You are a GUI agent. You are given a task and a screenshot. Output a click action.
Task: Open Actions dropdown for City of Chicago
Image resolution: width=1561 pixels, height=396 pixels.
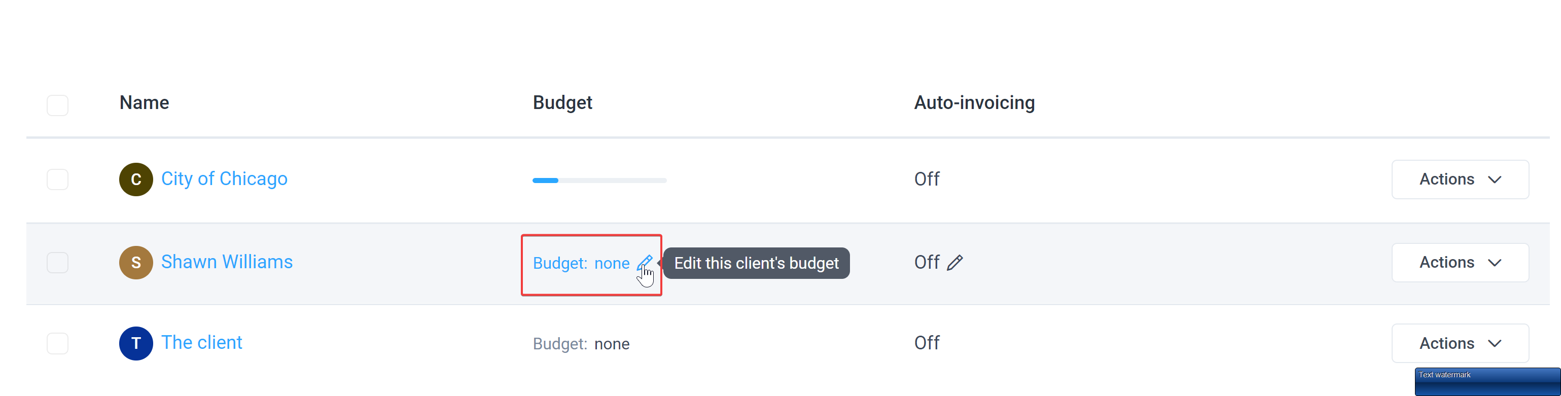click(x=1460, y=179)
